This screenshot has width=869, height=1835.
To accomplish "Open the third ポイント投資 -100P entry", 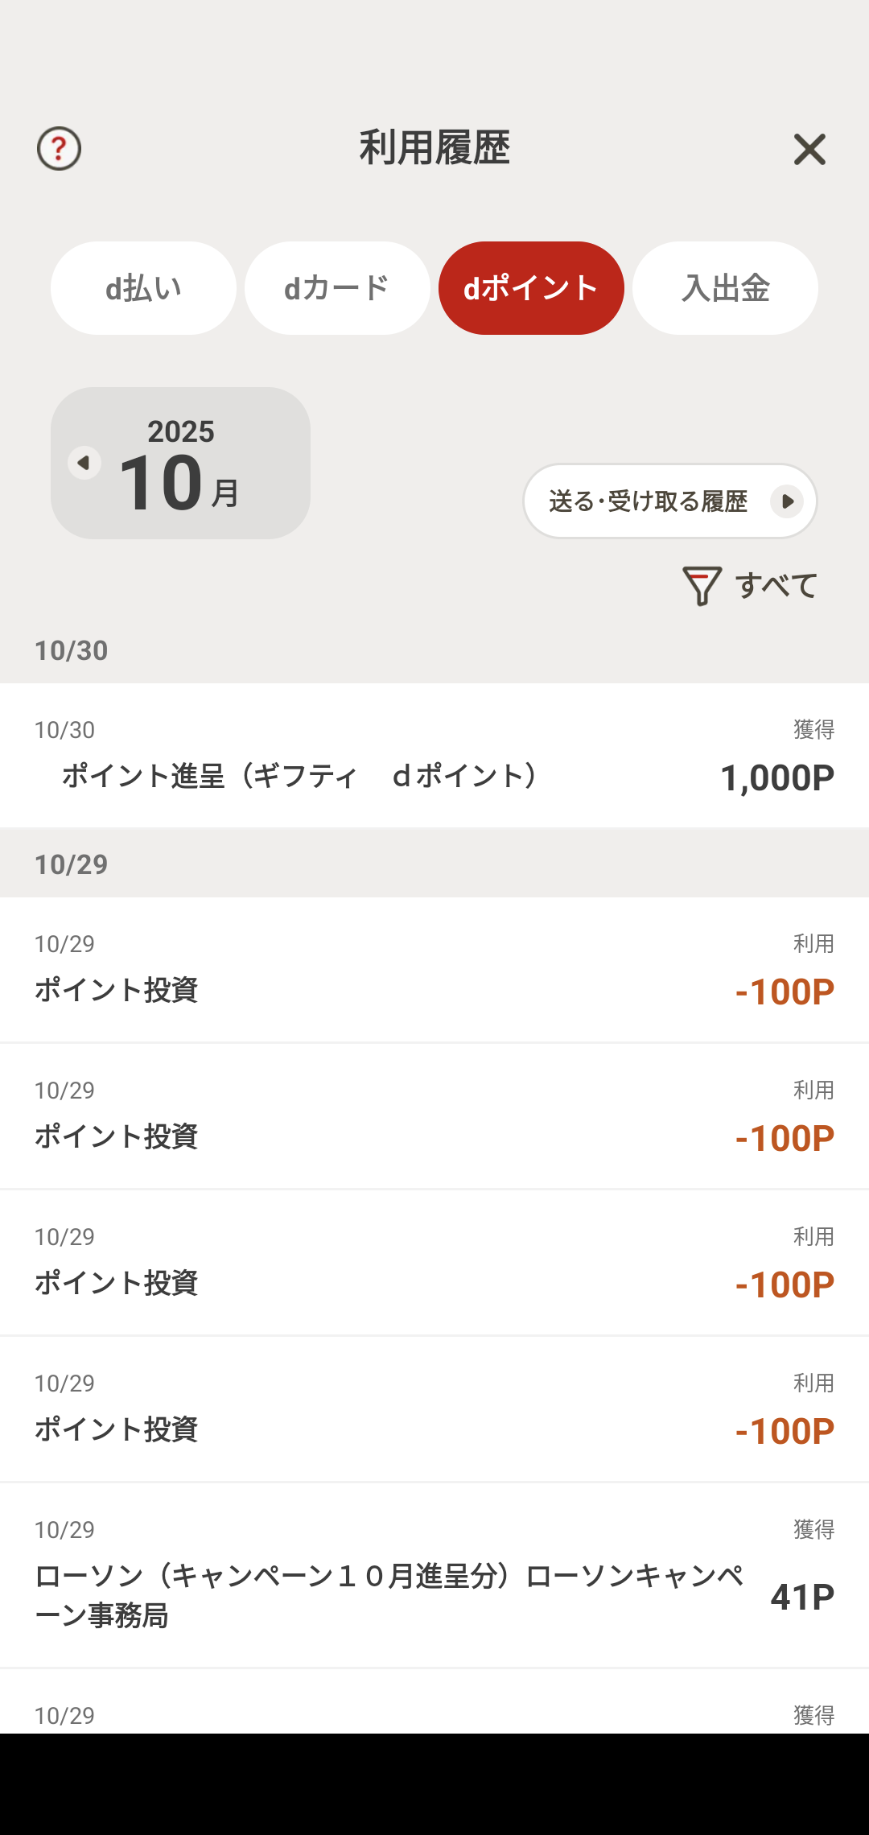I will [434, 1263].
